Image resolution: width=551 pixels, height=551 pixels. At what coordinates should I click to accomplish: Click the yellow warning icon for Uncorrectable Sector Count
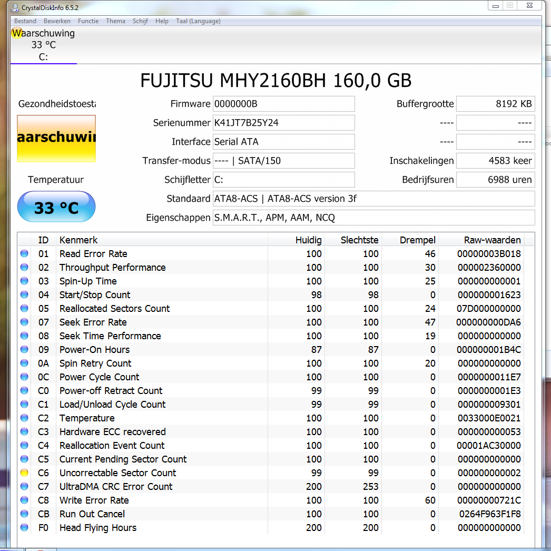point(24,473)
